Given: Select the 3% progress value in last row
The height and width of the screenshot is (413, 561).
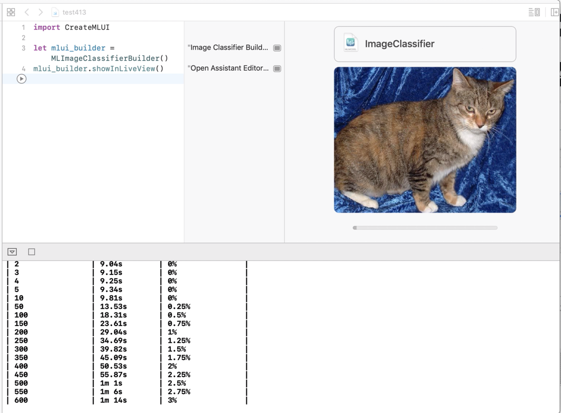Looking at the screenshot, I should pyautogui.click(x=172, y=400).
